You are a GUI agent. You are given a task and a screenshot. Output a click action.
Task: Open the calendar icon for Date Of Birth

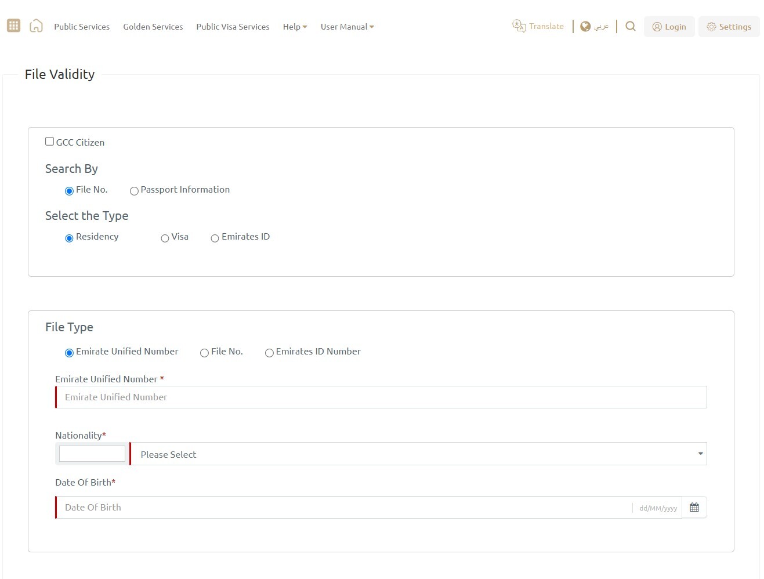coord(694,506)
